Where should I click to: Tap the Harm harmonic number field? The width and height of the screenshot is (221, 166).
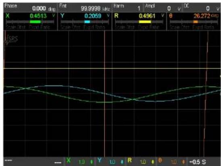point(128,8)
